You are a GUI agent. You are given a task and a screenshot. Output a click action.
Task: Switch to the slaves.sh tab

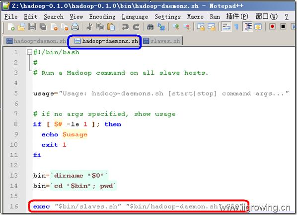click(162, 41)
